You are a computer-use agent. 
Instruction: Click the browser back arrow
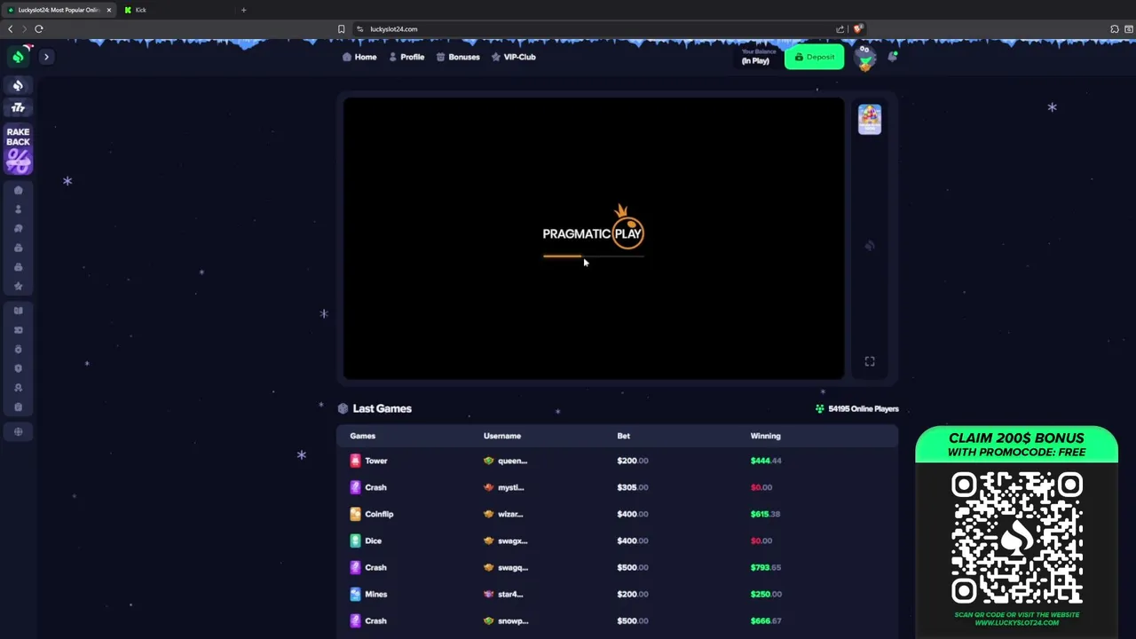click(x=11, y=28)
